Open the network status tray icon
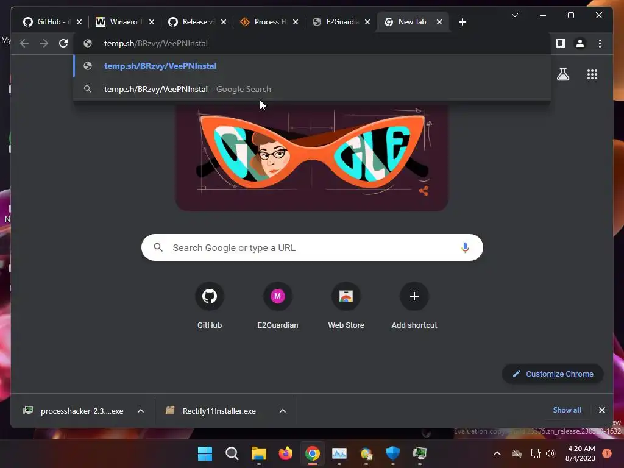The width and height of the screenshot is (624, 468). (536, 453)
